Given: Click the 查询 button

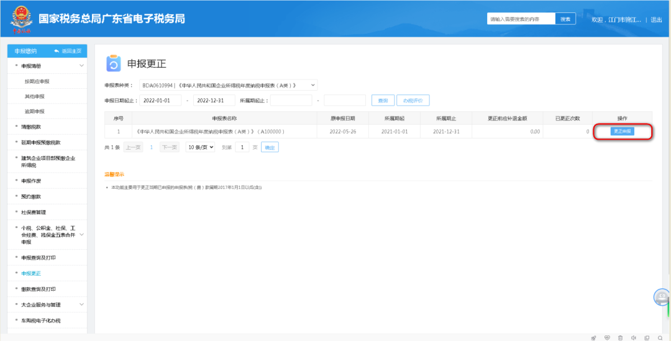Looking at the screenshot, I should 383,100.
